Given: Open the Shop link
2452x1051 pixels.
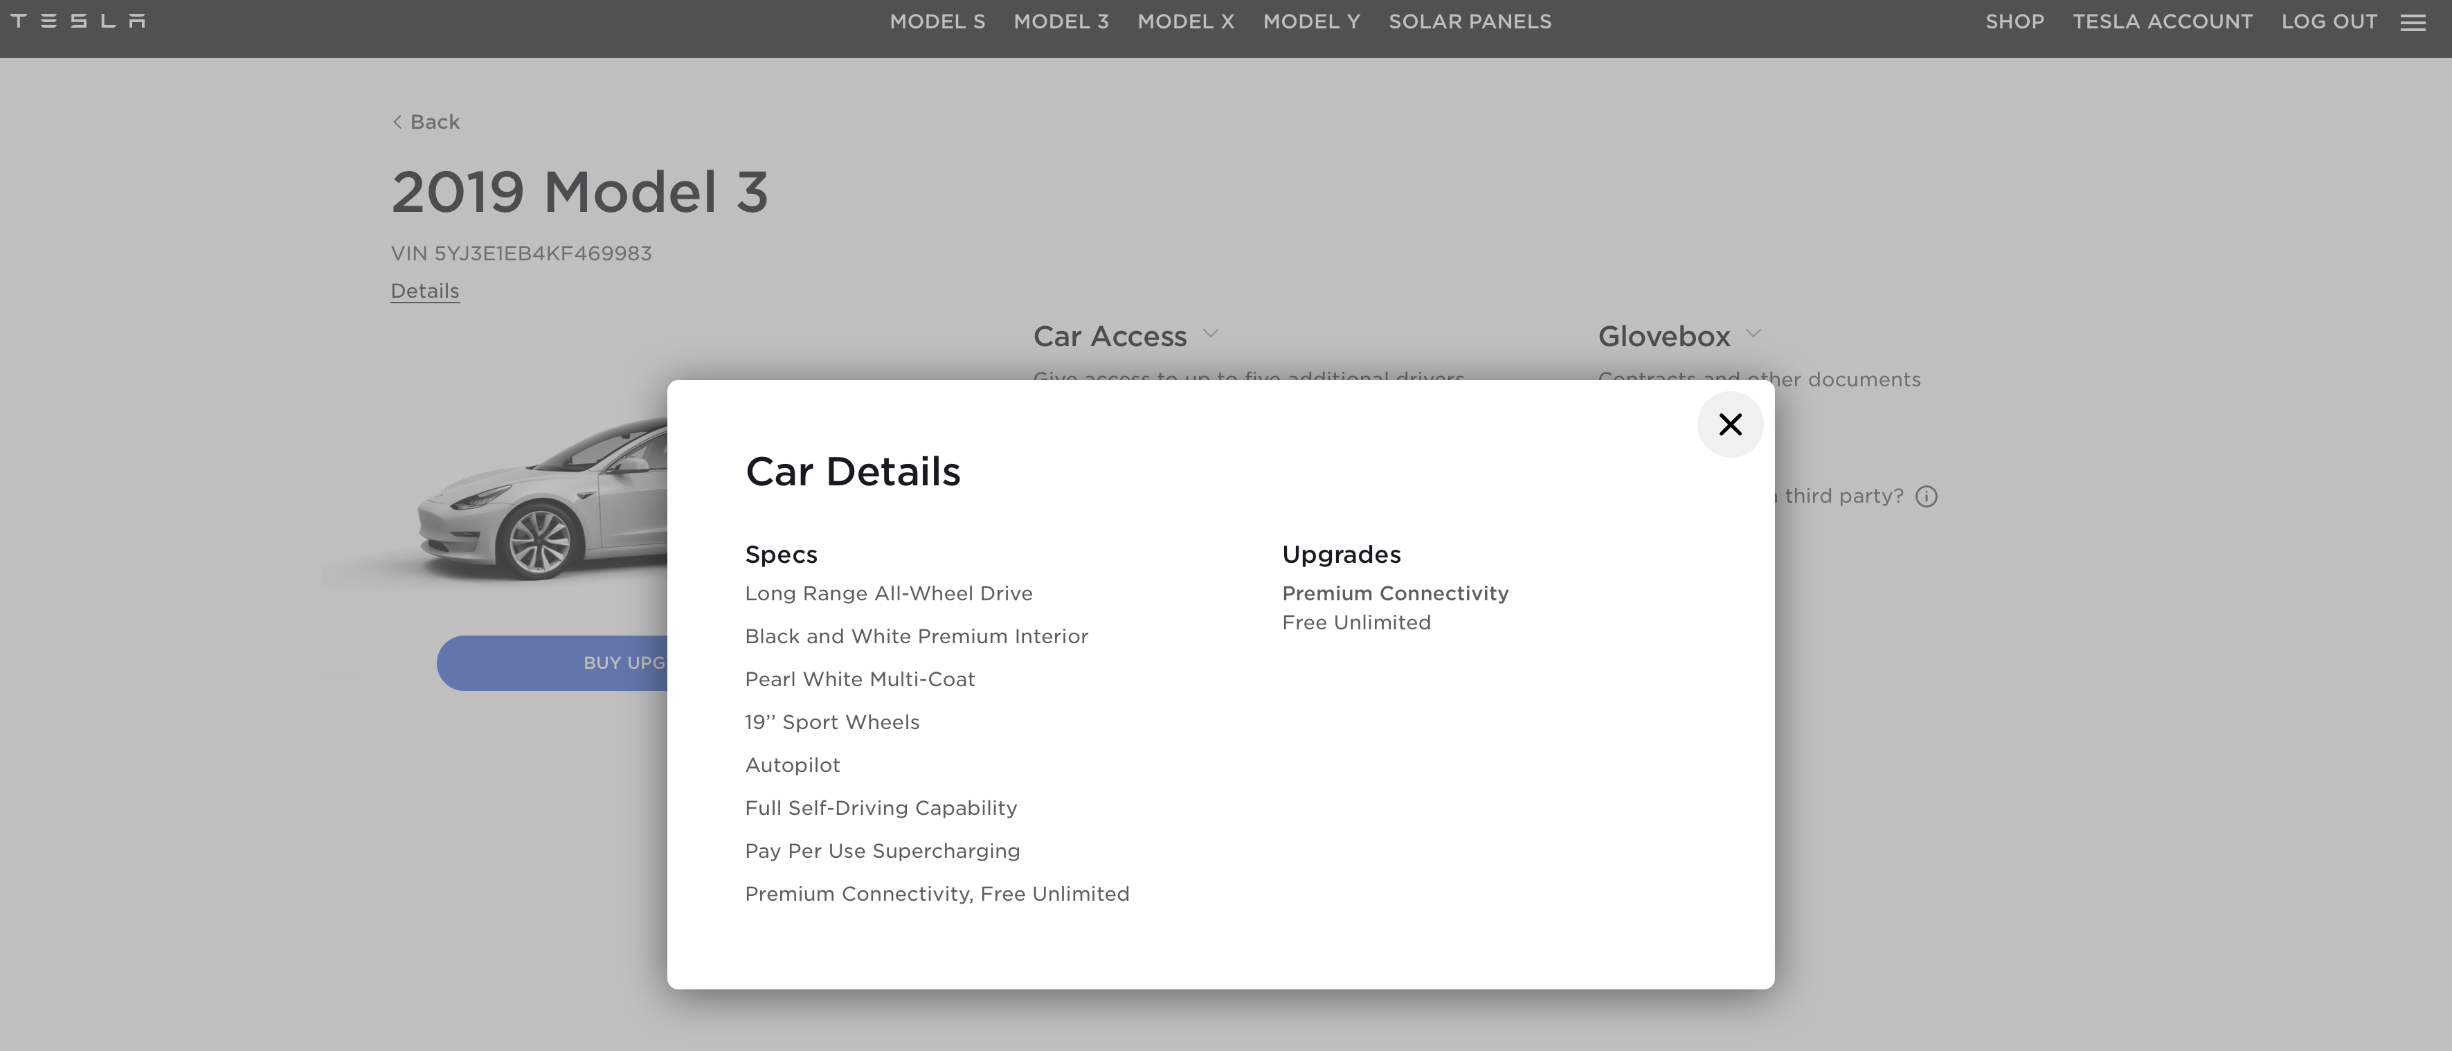Looking at the screenshot, I should [x=2014, y=22].
